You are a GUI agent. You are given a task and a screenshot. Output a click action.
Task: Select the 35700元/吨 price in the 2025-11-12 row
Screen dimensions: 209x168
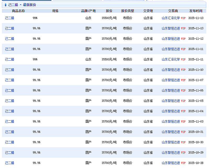coord(109,39)
